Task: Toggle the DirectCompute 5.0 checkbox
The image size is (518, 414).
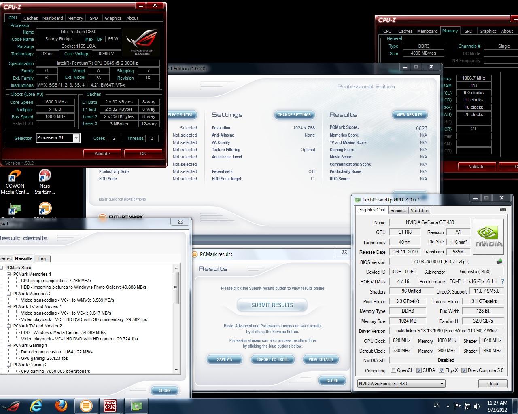Action: coord(464,370)
